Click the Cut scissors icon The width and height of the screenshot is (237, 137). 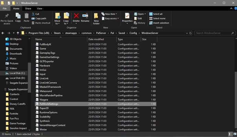(33, 14)
